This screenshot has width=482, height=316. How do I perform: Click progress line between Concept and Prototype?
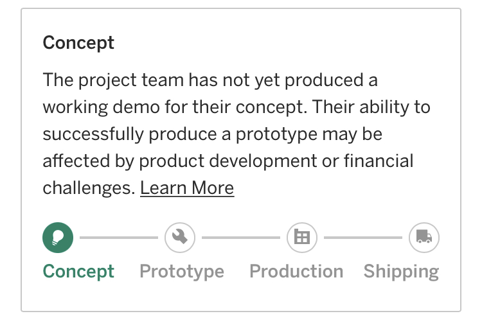[x=119, y=238]
